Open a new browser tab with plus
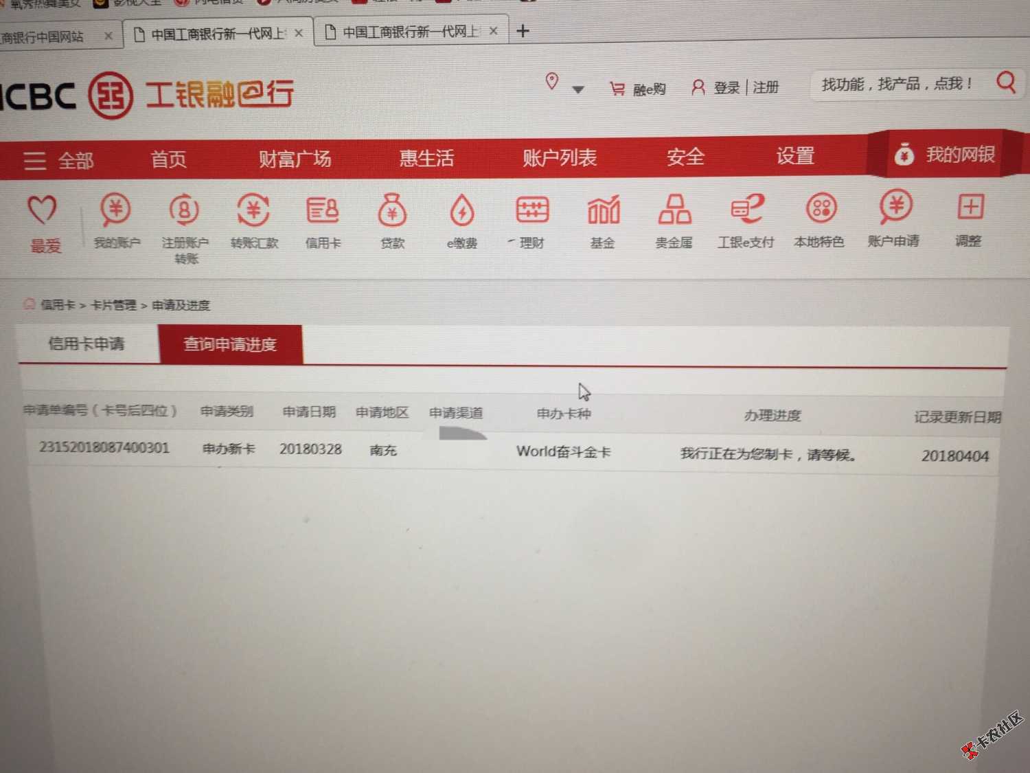This screenshot has width=1030, height=773. (523, 30)
